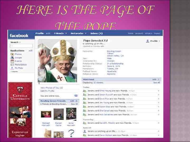This screenshot has width=190, height=142.
Task: Click 'edit' in the Mini-Feed header
Action: click(x=154, y=79)
